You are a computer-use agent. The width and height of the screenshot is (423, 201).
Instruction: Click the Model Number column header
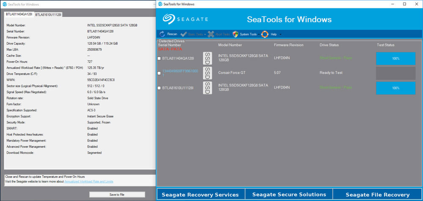[230, 45]
